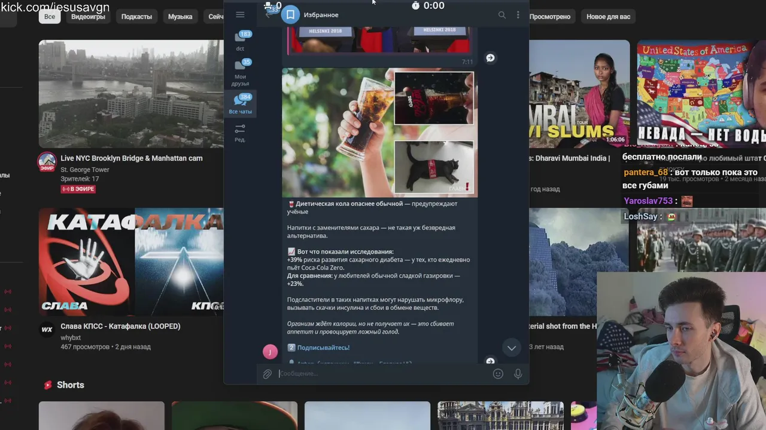Open the emoji picker
Screen dimensions: 766x430
tap(498, 374)
